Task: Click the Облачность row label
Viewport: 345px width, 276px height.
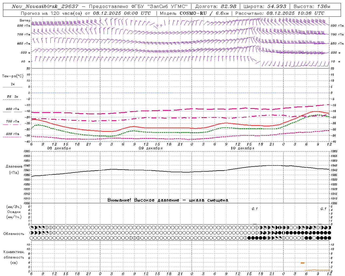Action: click(x=14, y=234)
